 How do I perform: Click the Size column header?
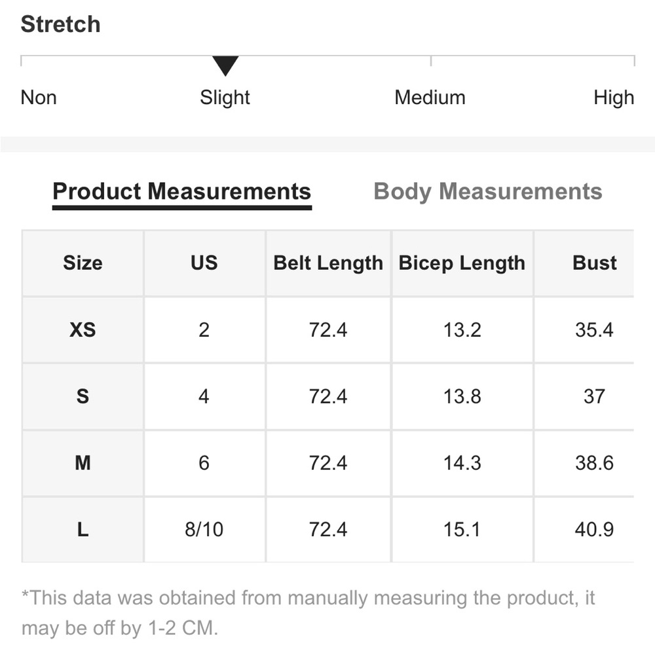[83, 263]
